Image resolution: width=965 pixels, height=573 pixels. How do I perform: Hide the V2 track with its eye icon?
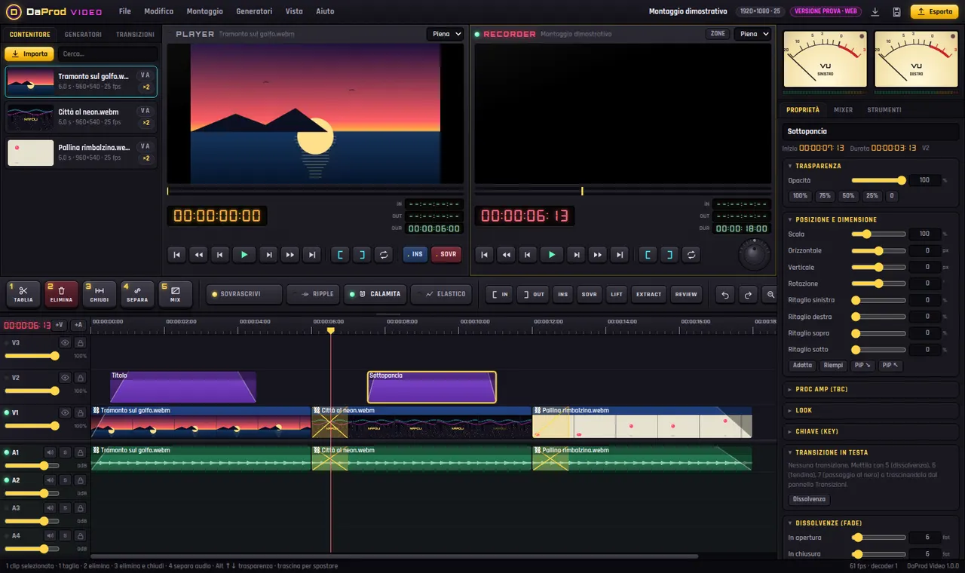tap(65, 378)
